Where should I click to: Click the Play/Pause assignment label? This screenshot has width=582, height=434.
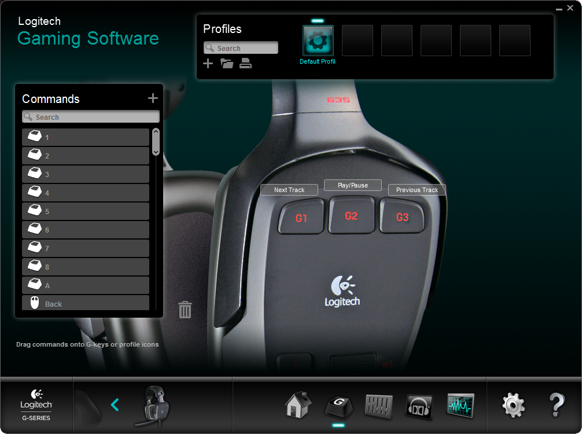(x=353, y=185)
